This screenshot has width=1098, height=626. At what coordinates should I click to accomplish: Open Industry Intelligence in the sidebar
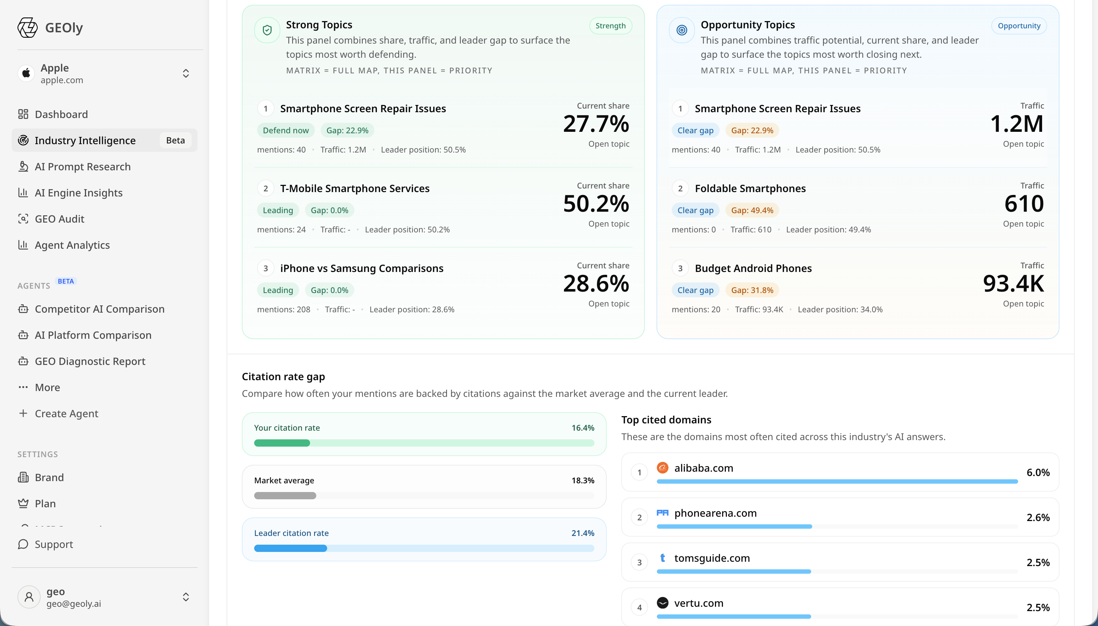click(105, 140)
